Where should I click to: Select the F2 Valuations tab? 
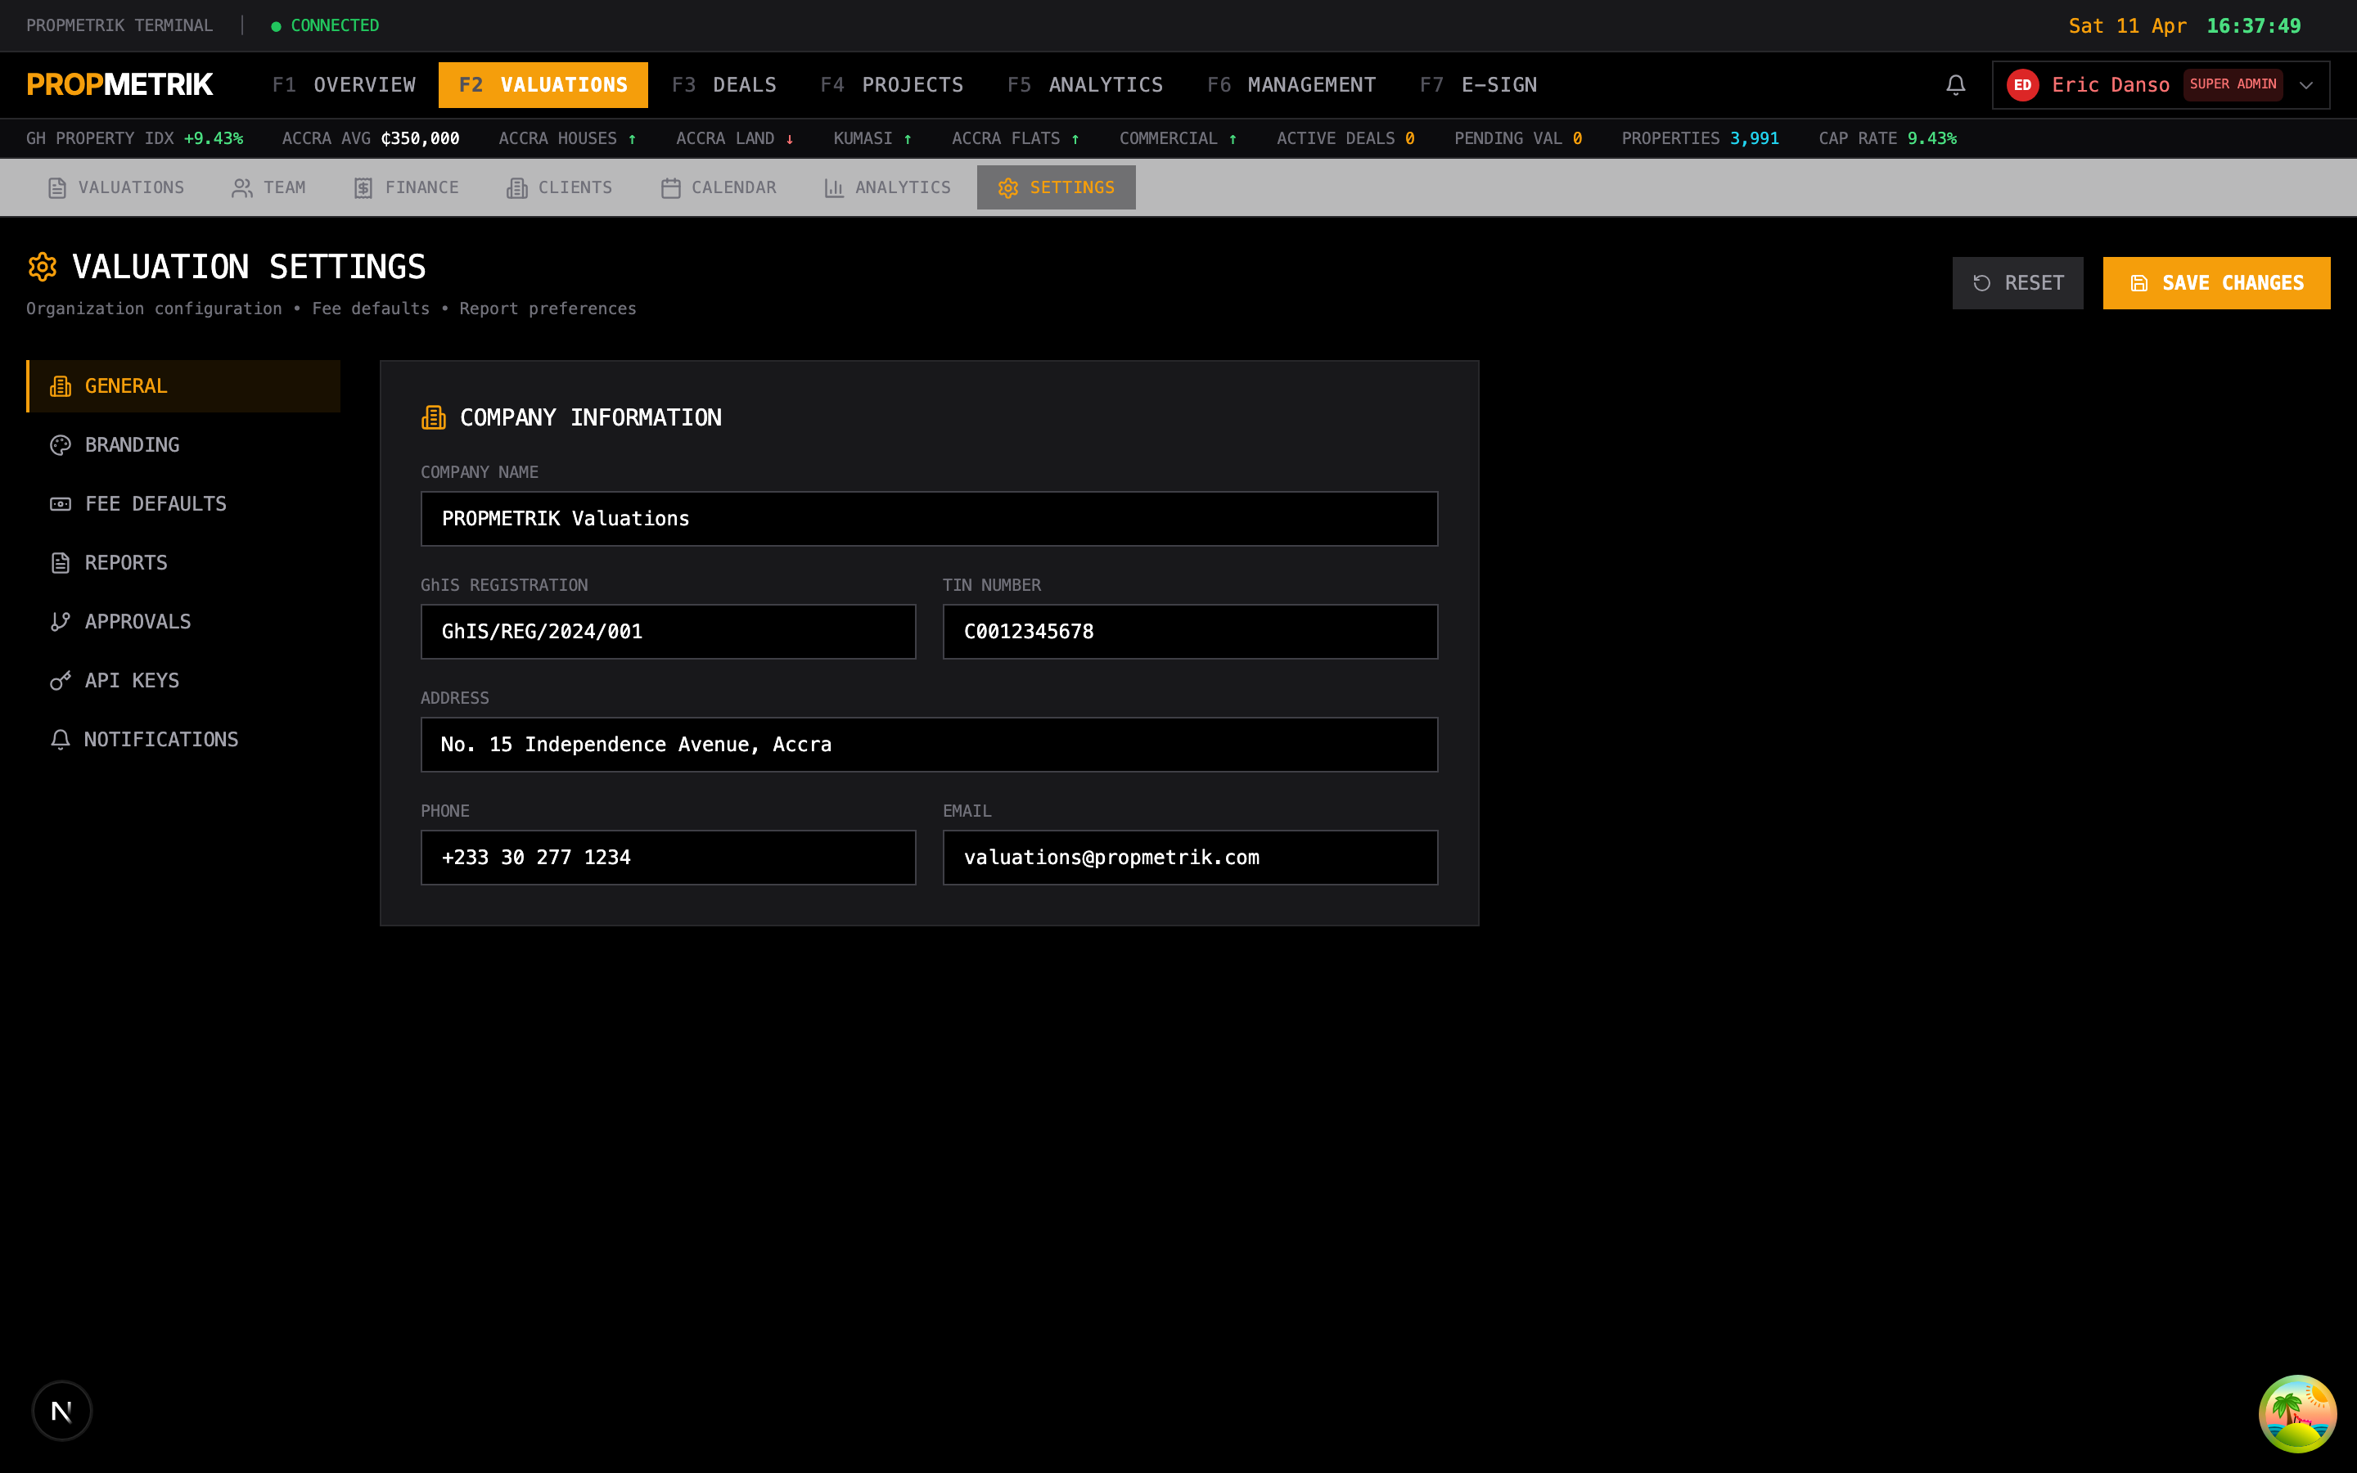coord(543,85)
